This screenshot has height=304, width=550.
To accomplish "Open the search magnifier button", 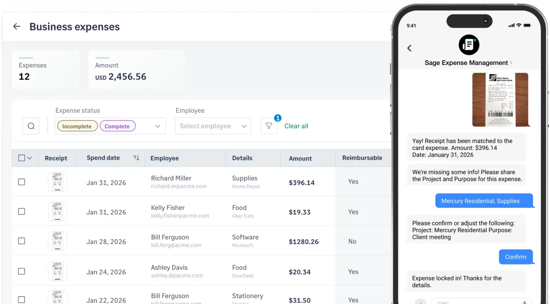I will (31, 126).
